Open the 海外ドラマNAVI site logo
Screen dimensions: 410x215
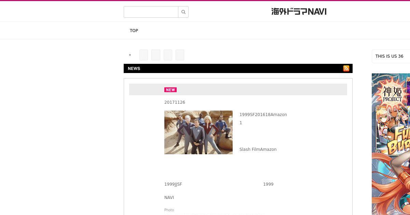pyautogui.click(x=299, y=12)
